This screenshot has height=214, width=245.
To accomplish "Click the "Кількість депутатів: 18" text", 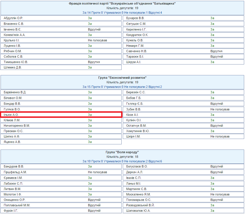I will 122,157.
